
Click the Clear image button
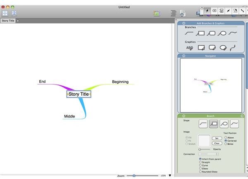(x=217, y=144)
